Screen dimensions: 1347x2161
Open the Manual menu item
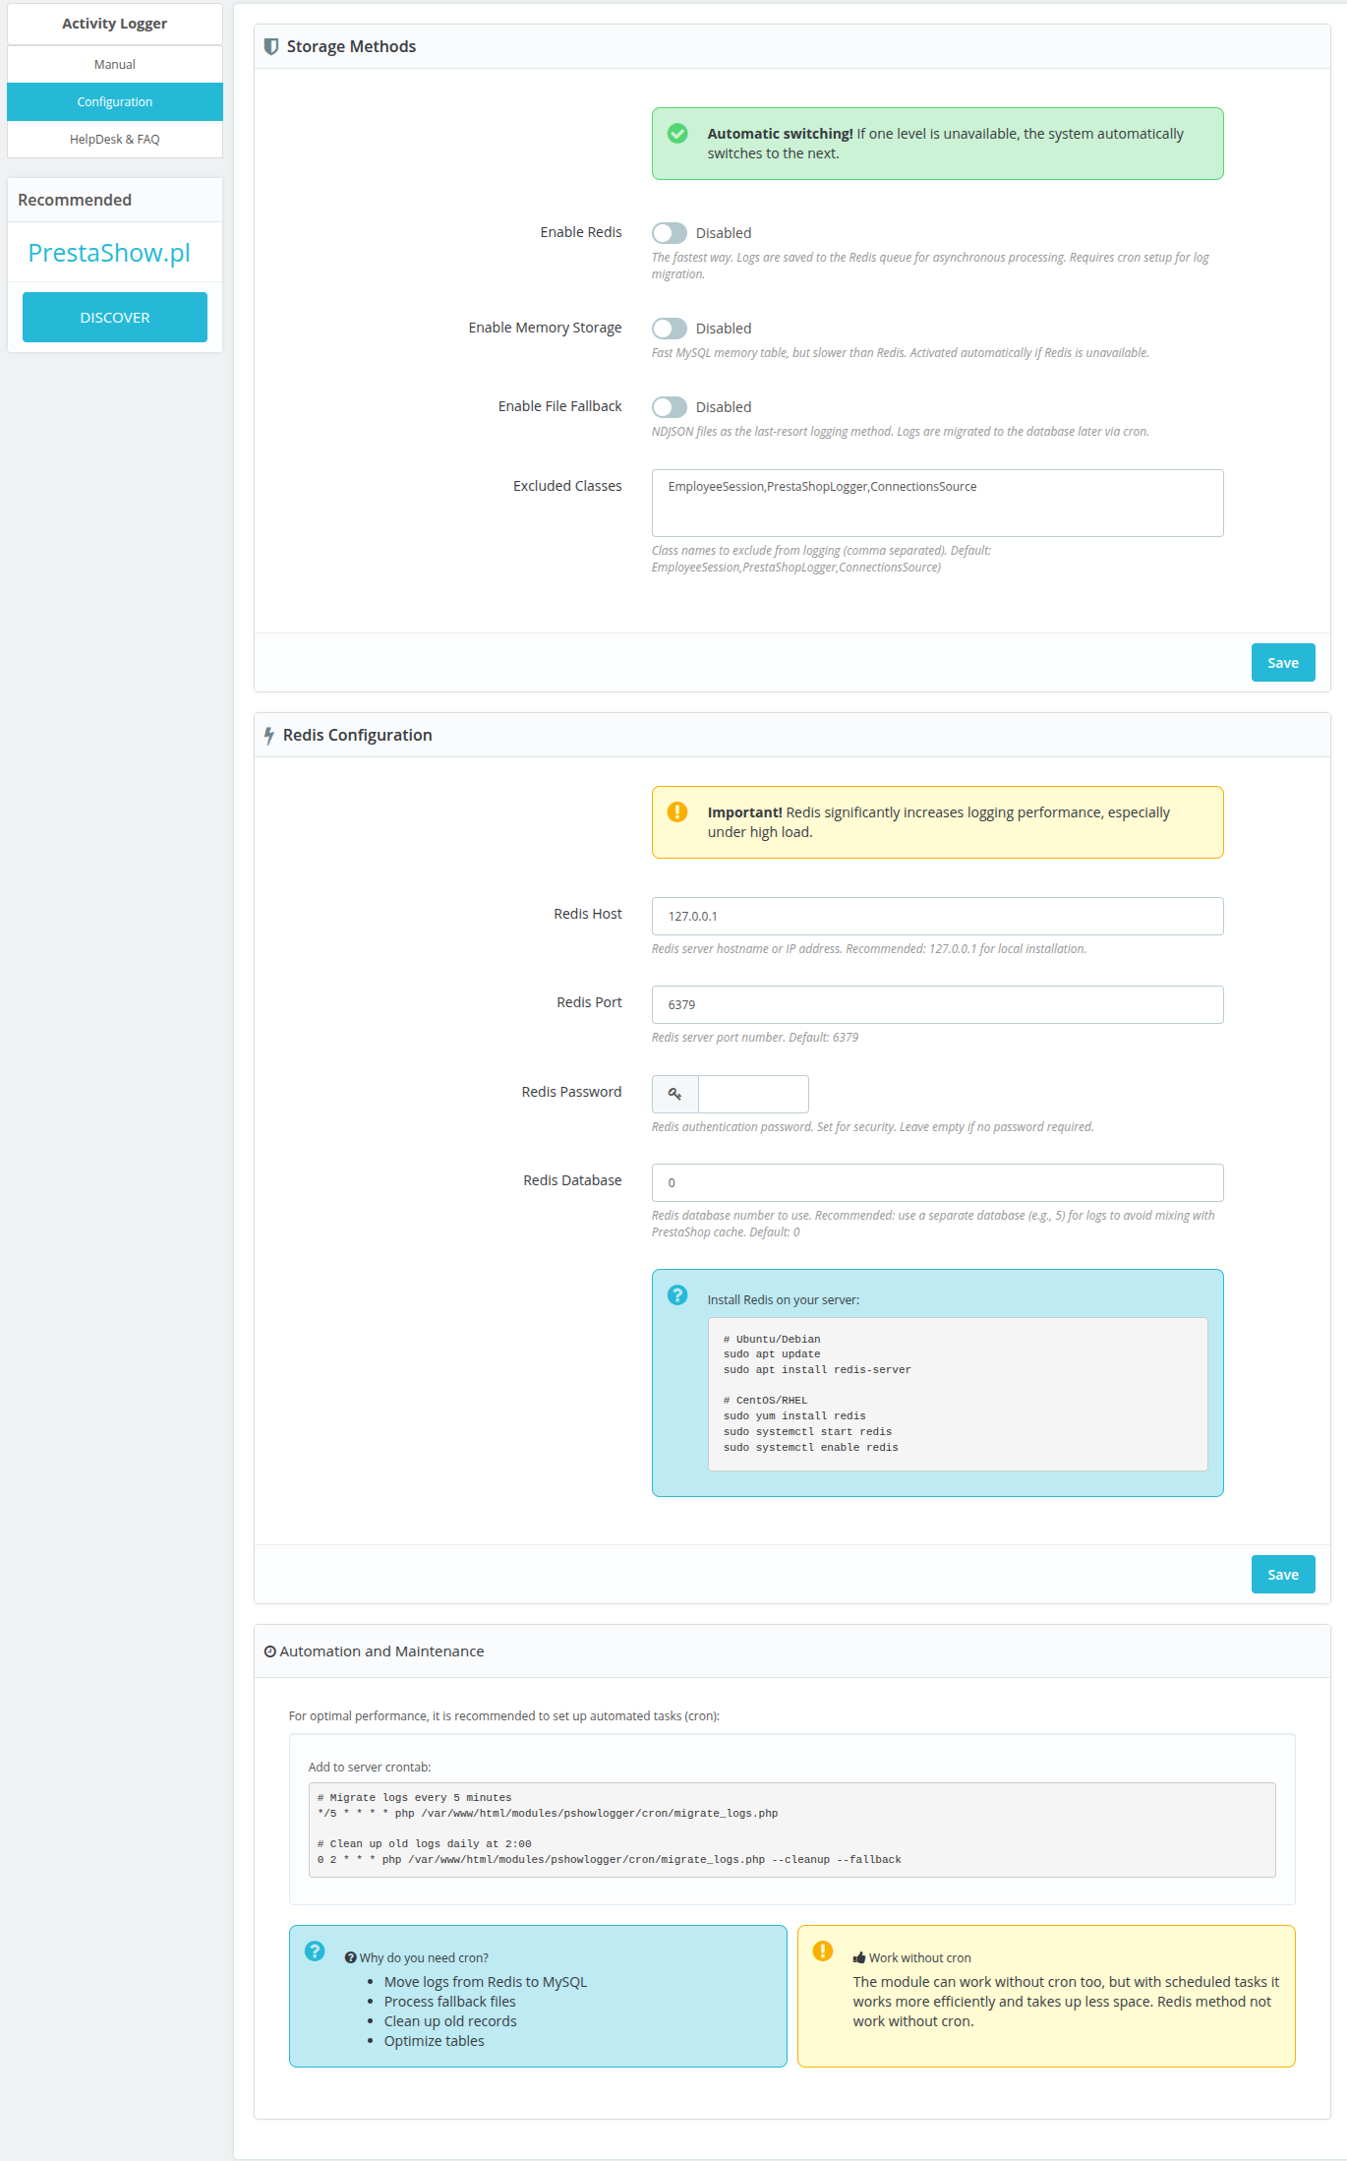tap(115, 64)
